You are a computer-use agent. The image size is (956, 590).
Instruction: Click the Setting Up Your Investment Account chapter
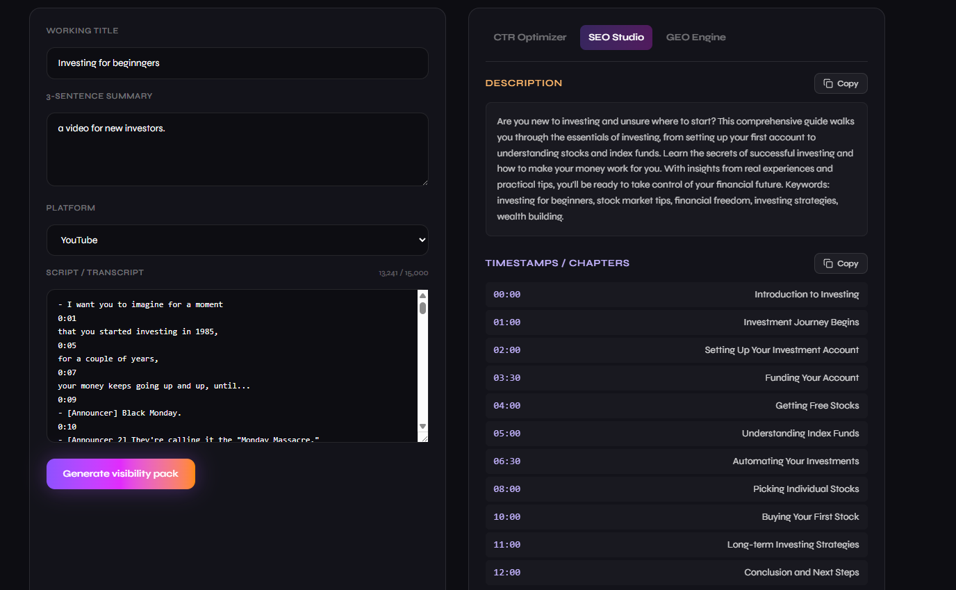(x=677, y=350)
